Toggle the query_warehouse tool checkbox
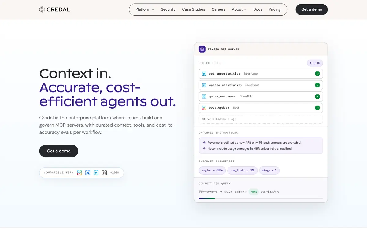Image resolution: width=367 pixels, height=229 pixels. [x=317, y=96]
